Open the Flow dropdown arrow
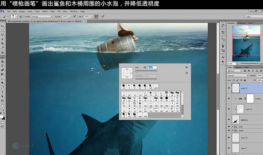 point(91,17)
